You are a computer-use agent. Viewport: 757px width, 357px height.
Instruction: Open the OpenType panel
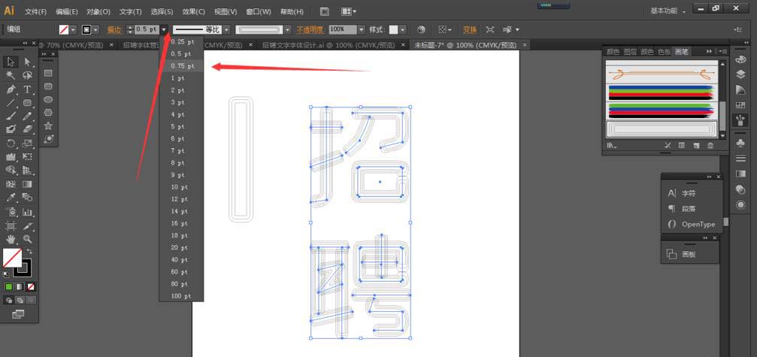click(698, 224)
